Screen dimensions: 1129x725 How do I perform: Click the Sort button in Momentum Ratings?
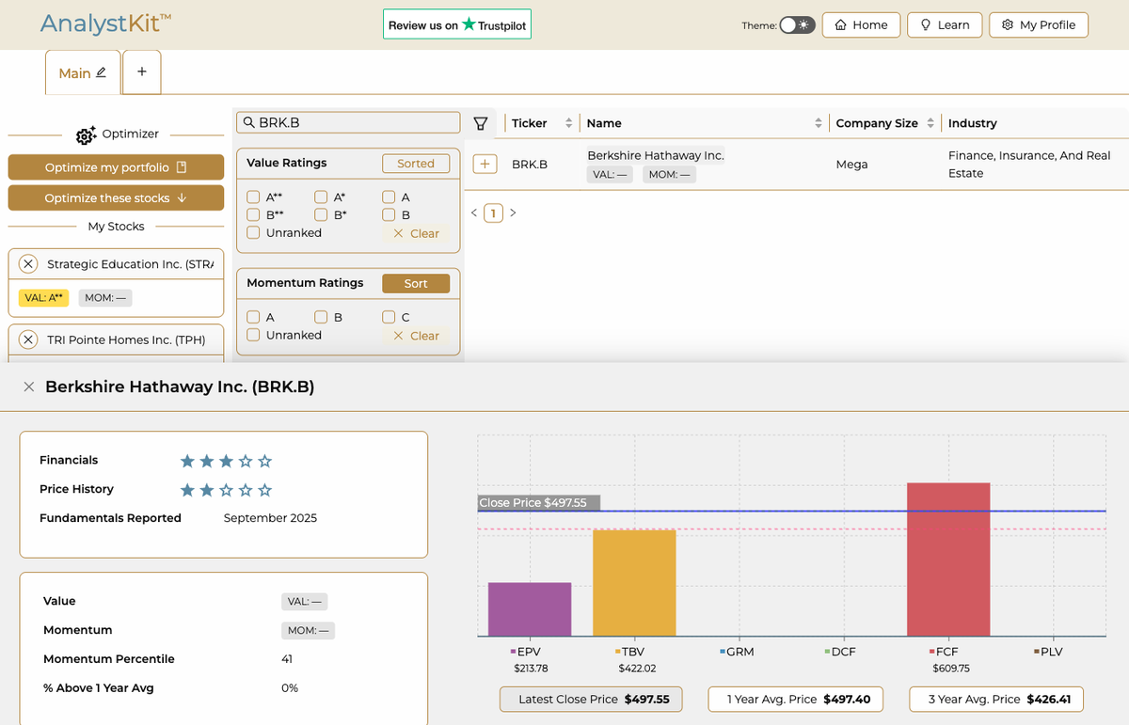pyautogui.click(x=416, y=283)
